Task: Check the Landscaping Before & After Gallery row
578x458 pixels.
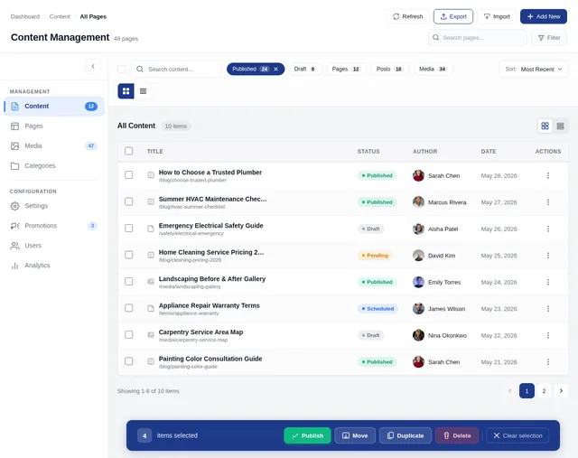Action: 128,281
